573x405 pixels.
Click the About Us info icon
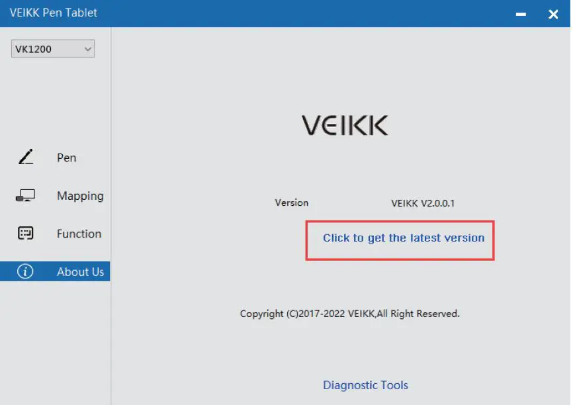point(24,271)
